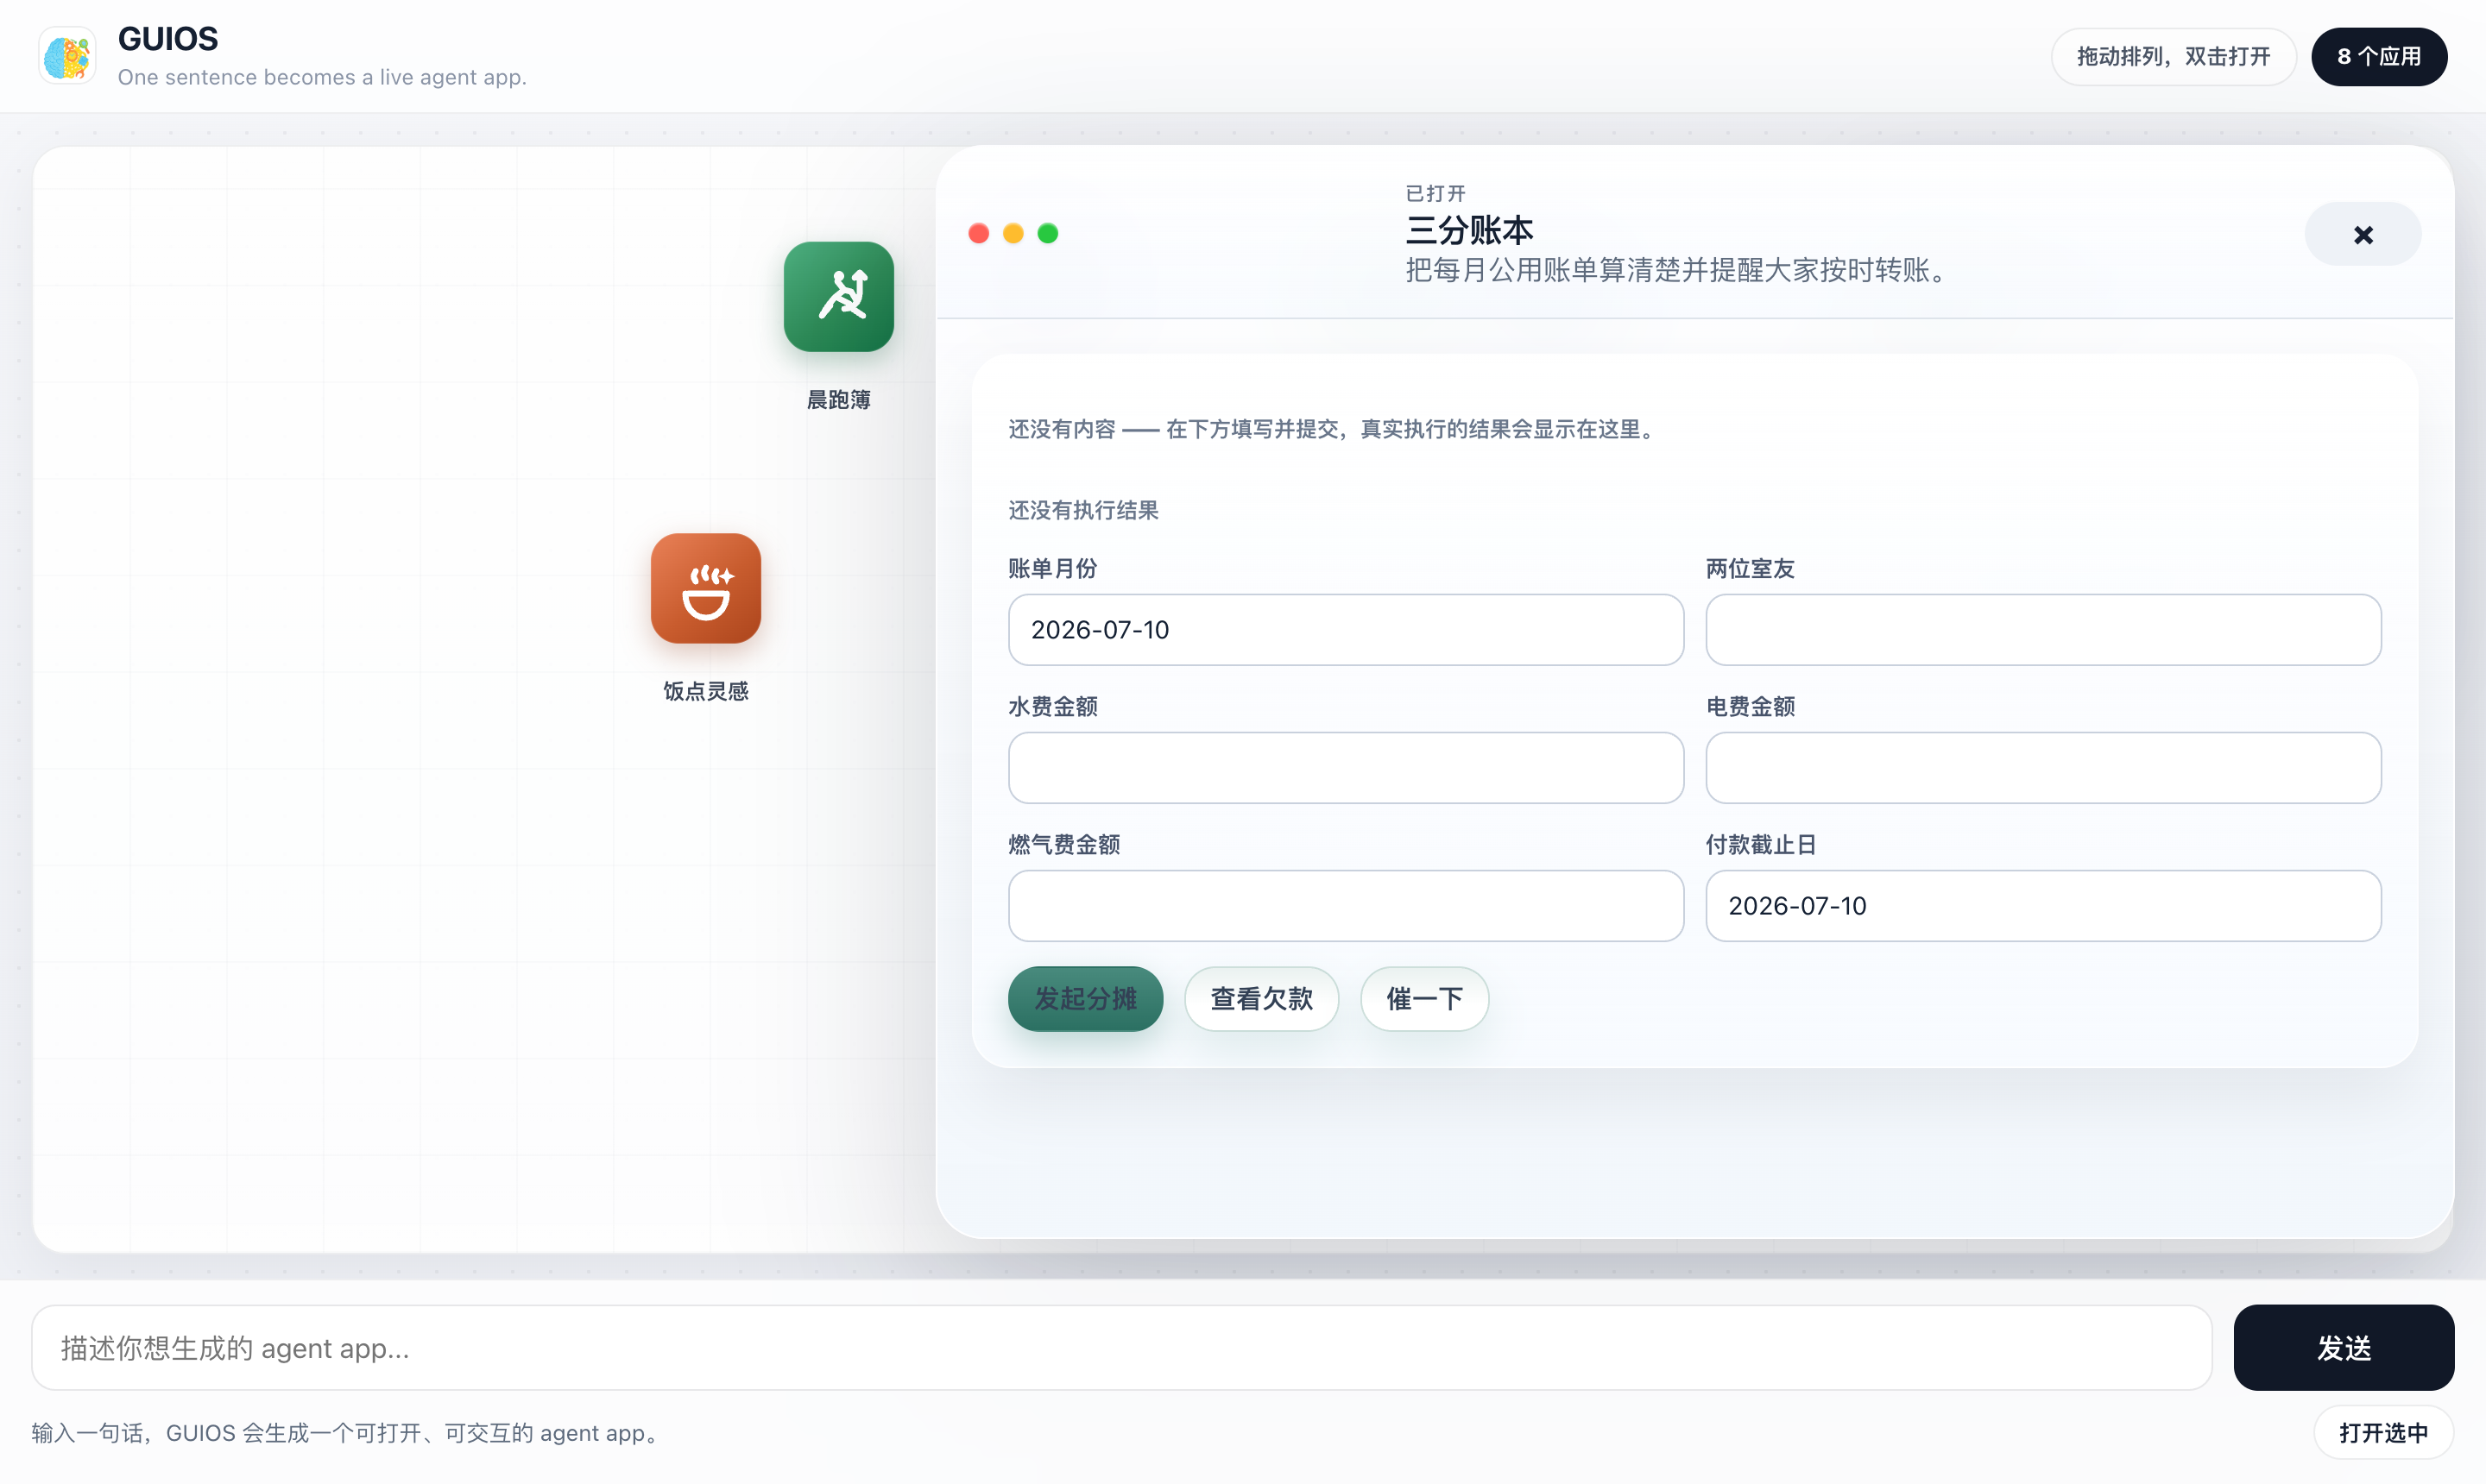This screenshot has width=2486, height=1484.
Task: Open the 饭点灵感 meal app icon
Action: tap(705, 588)
